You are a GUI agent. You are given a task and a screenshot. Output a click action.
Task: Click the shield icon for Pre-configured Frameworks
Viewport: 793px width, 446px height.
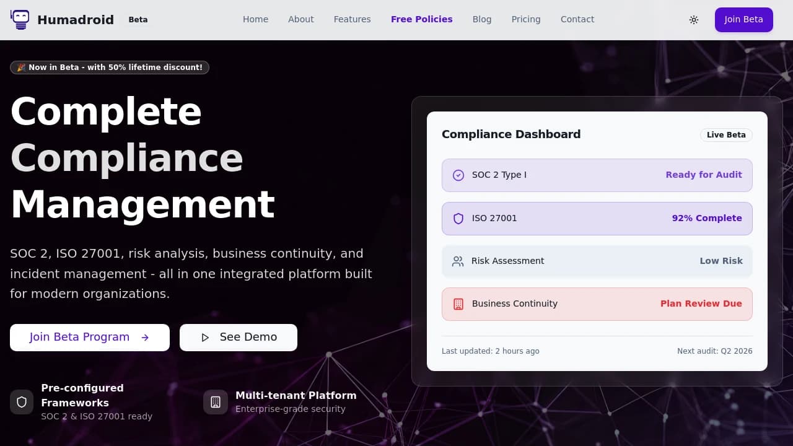click(22, 402)
